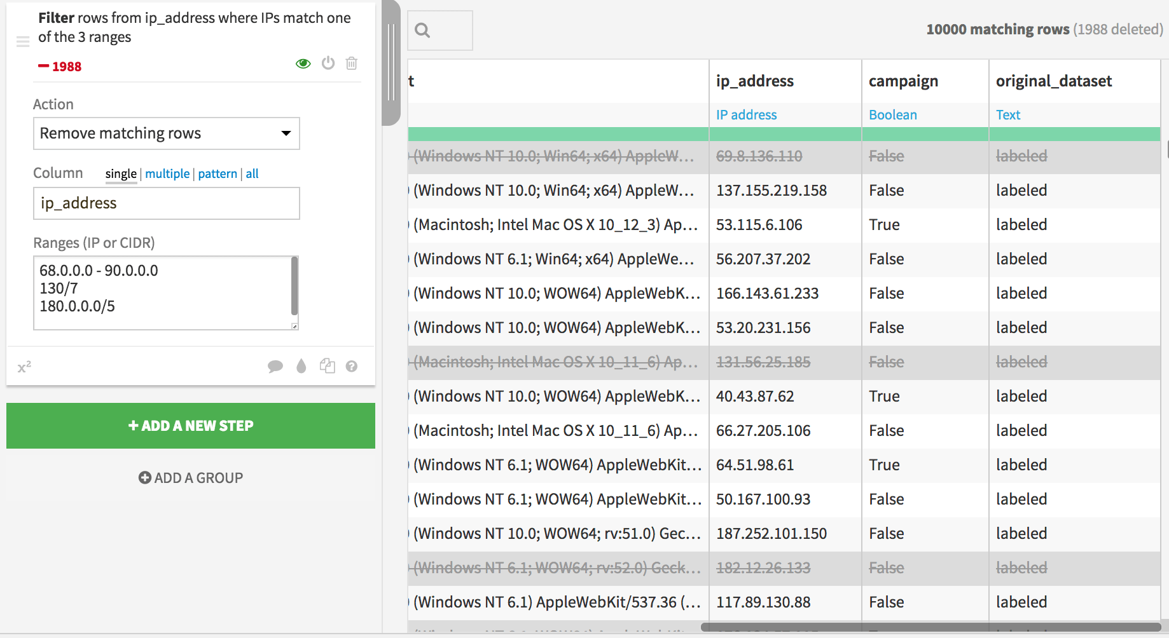The image size is (1169, 638).
Task: Click struck-through cell '131.56.25.185'
Action: pos(763,362)
